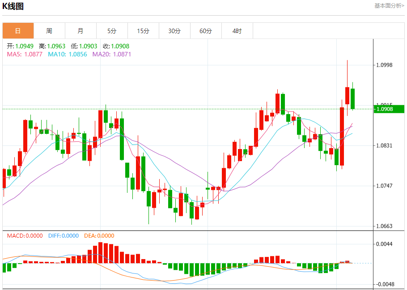Switch to the 周 weekly tab
Viewport: 407px width, 290px height.
tap(49, 31)
